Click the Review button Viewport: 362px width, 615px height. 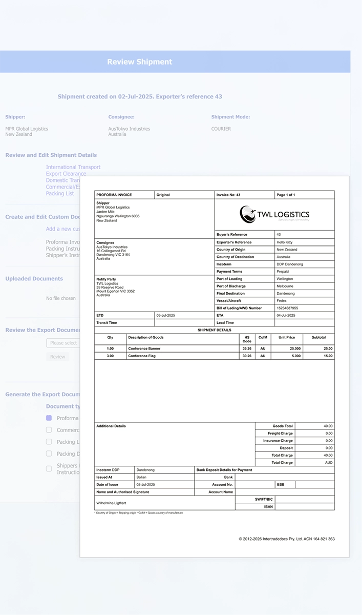coord(57,357)
